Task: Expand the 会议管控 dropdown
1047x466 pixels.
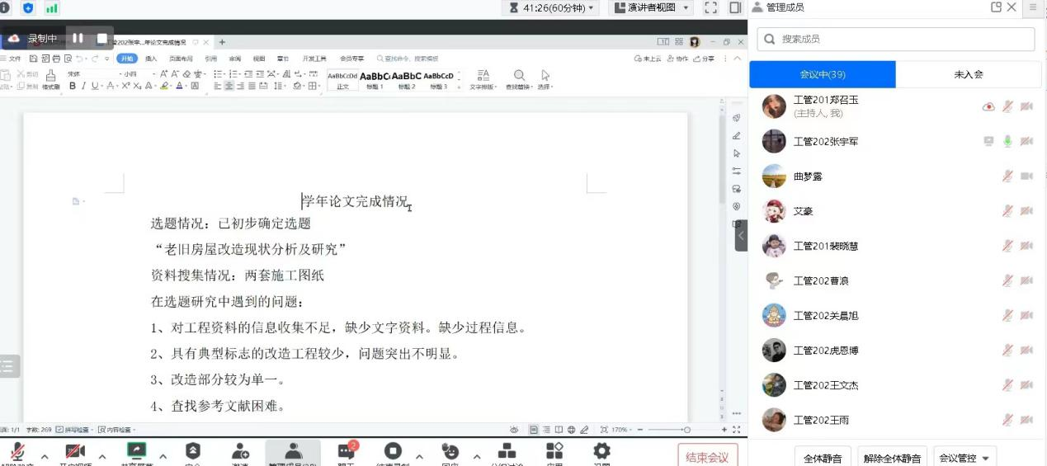Action: [x=964, y=458]
